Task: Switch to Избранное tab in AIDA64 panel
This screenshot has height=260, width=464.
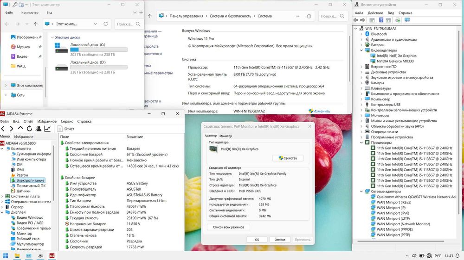Action: (x=24, y=137)
